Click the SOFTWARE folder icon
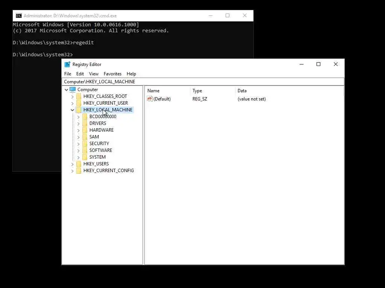 85,150
